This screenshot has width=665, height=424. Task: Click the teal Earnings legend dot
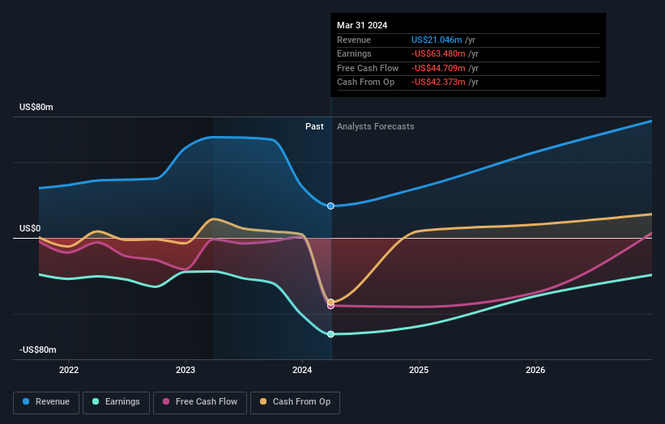point(96,401)
